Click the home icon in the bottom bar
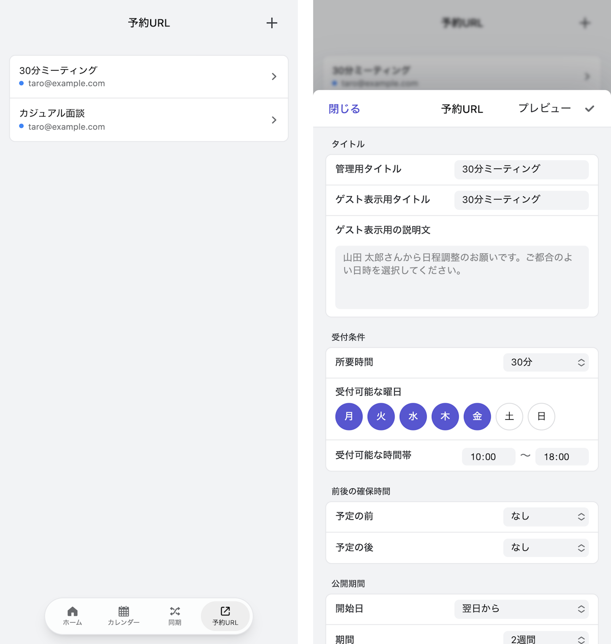This screenshot has width=611, height=644. pyautogui.click(x=72, y=611)
